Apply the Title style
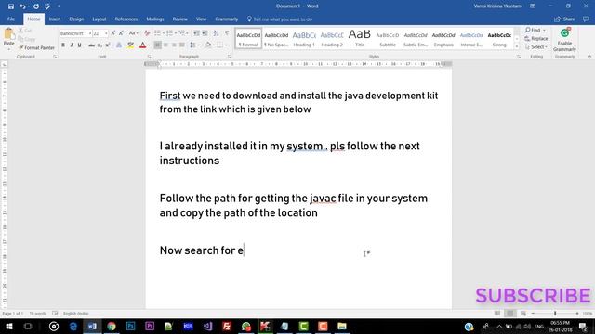Image resolution: width=595 pixels, height=334 pixels. pyautogui.click(x=360, y=39)
